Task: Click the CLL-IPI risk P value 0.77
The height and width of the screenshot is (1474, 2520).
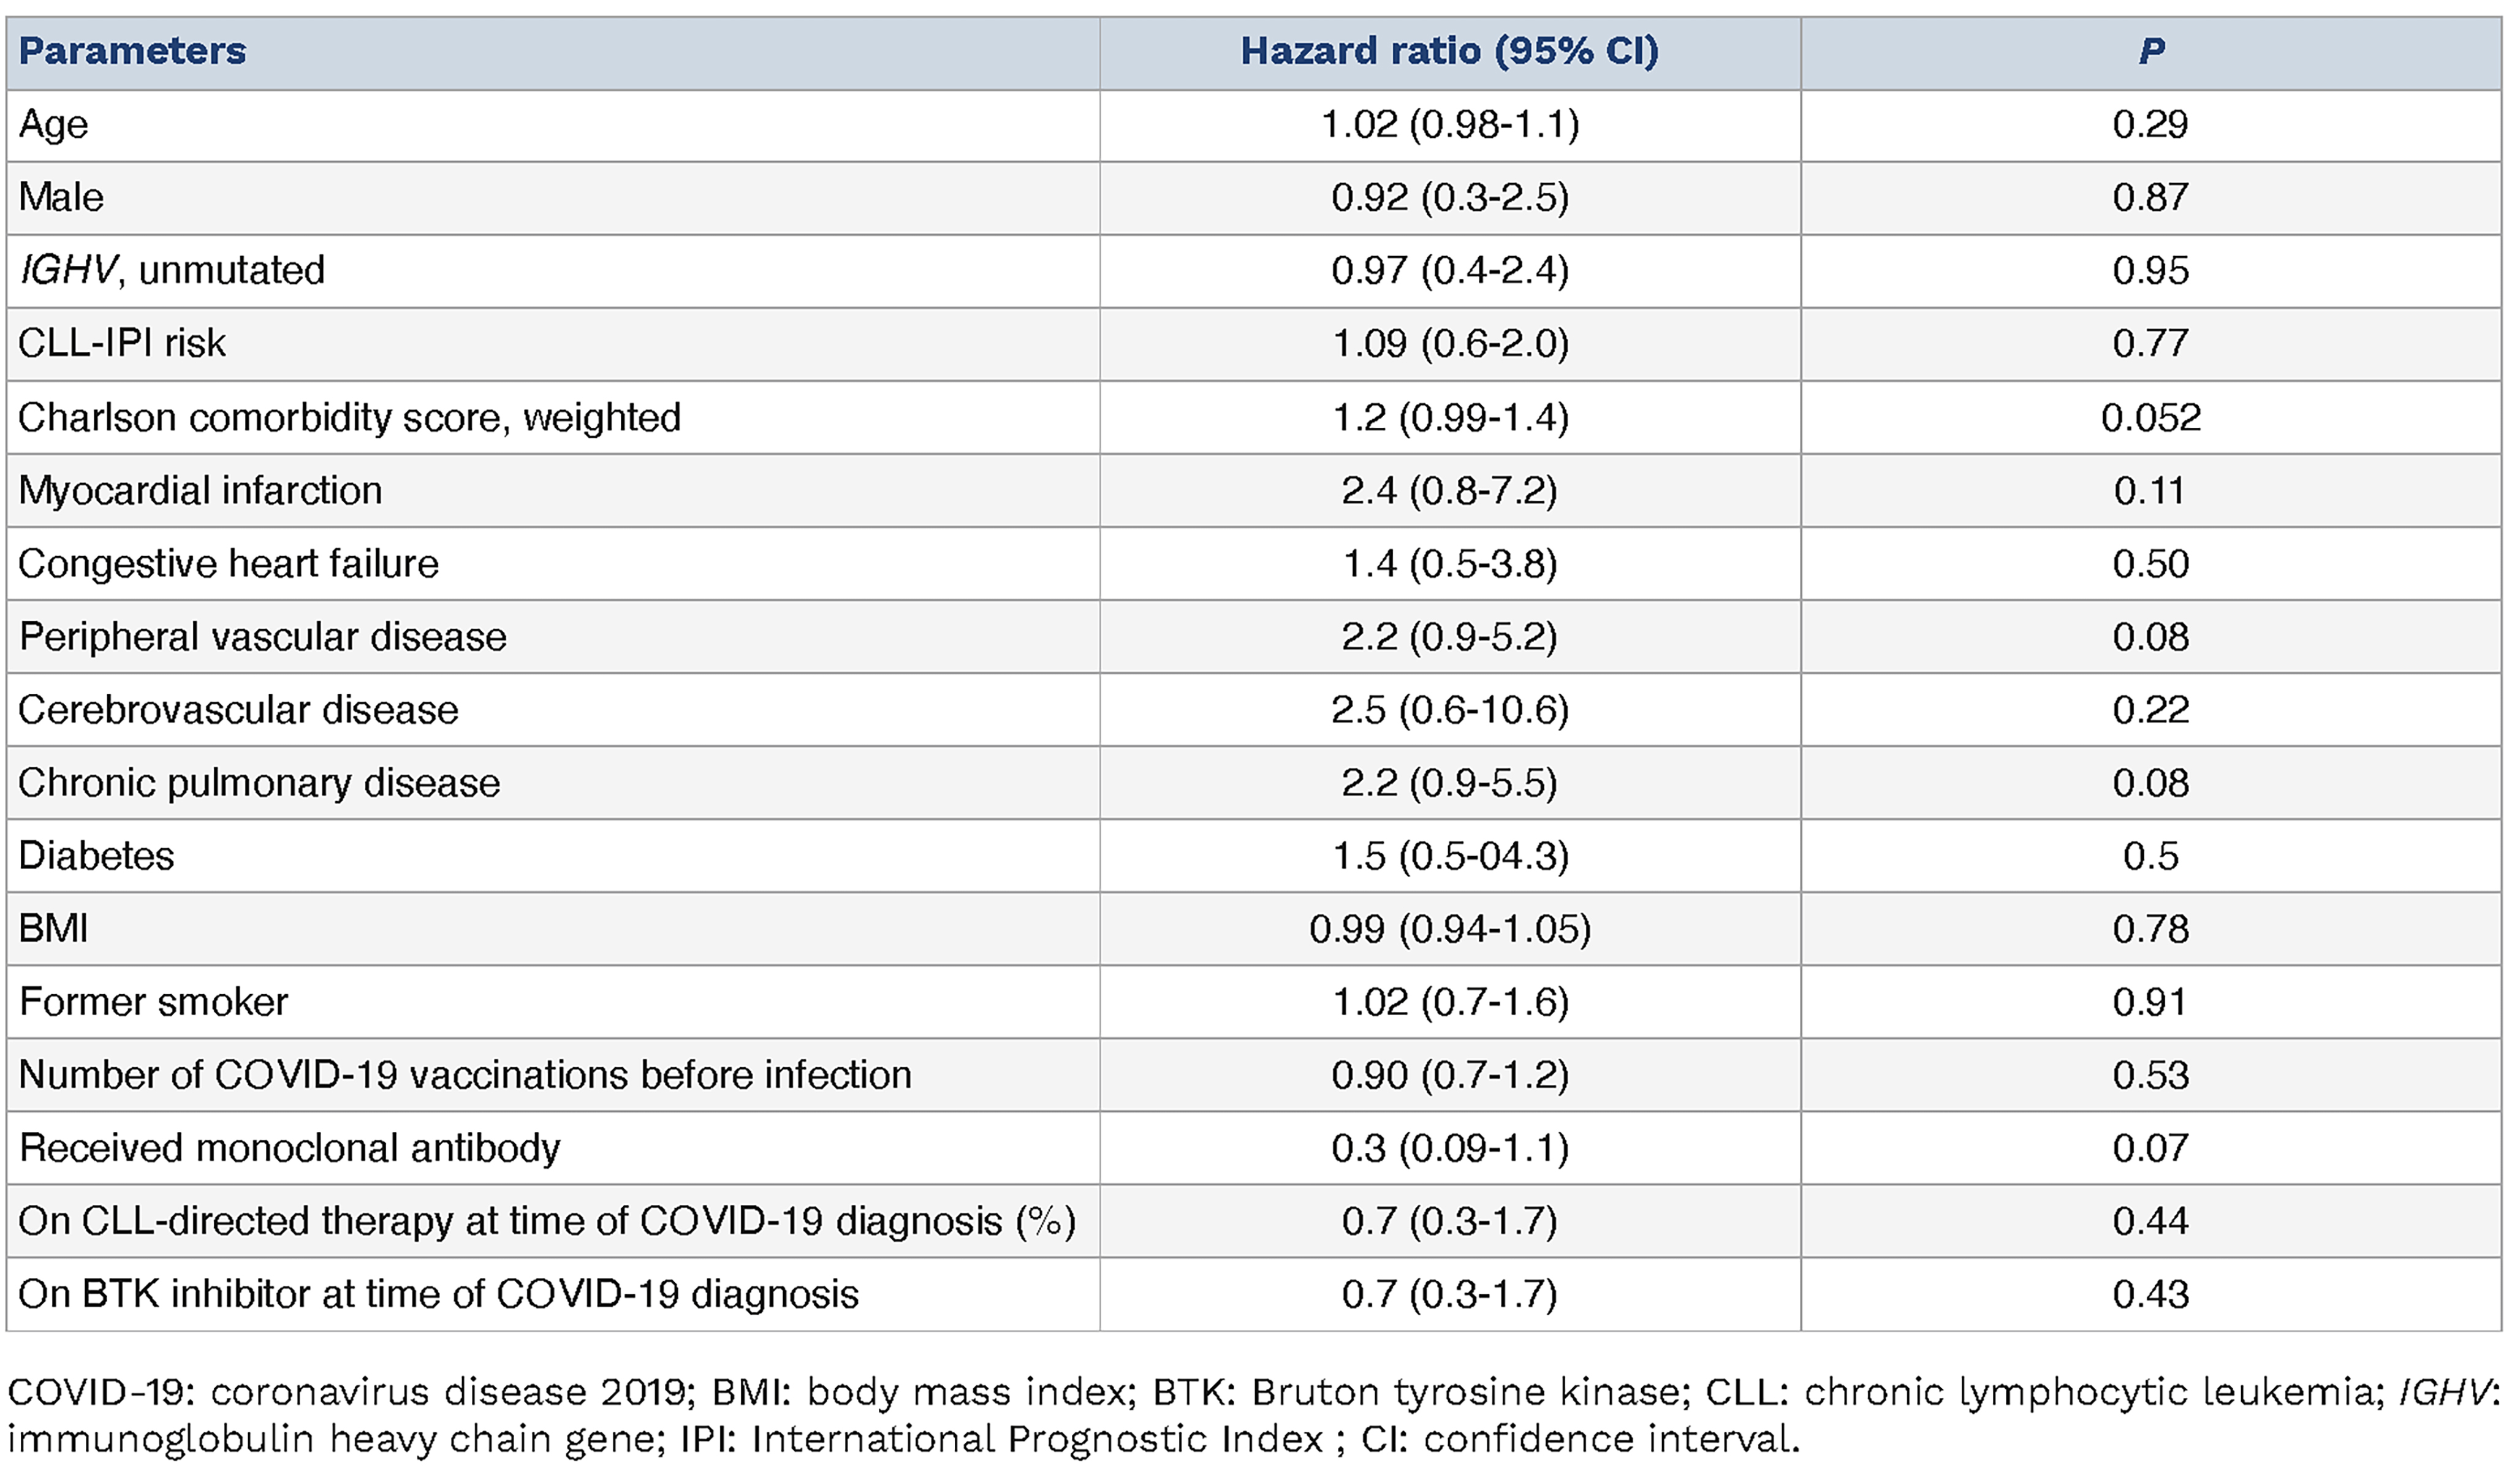Action: (2150, 343)
